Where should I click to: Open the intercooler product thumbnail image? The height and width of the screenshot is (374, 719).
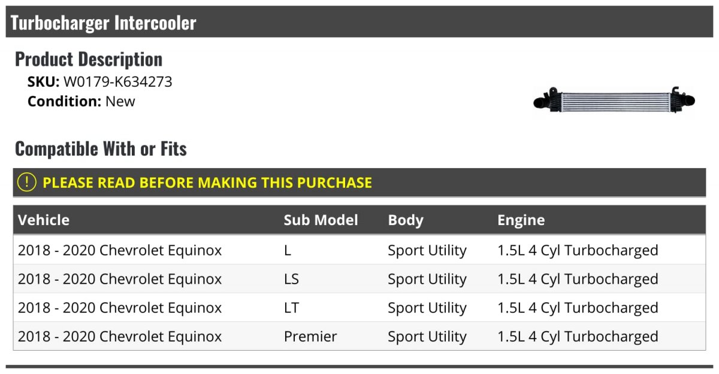coord(614,100)
